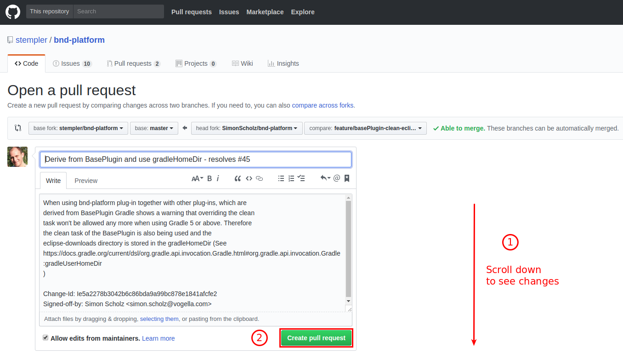Focus the pull request title field

[x=196, y=160]
